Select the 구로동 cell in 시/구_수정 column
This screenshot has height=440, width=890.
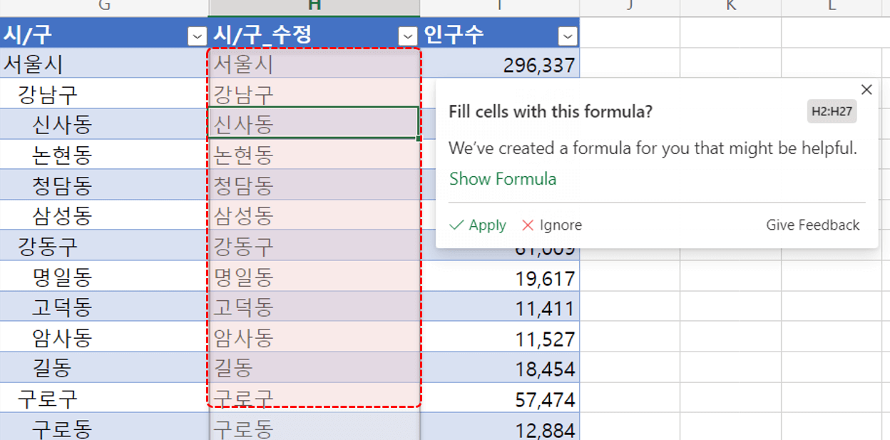pos(314,428)
